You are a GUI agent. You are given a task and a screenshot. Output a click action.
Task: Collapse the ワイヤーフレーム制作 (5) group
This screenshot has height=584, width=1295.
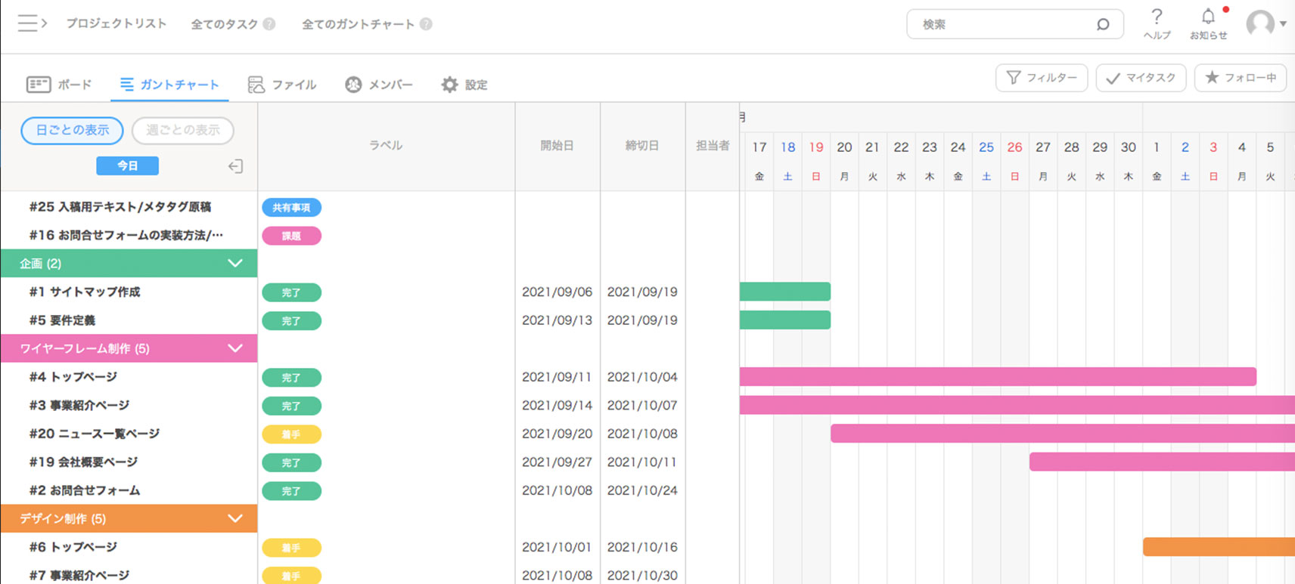(x=235, y=348)
